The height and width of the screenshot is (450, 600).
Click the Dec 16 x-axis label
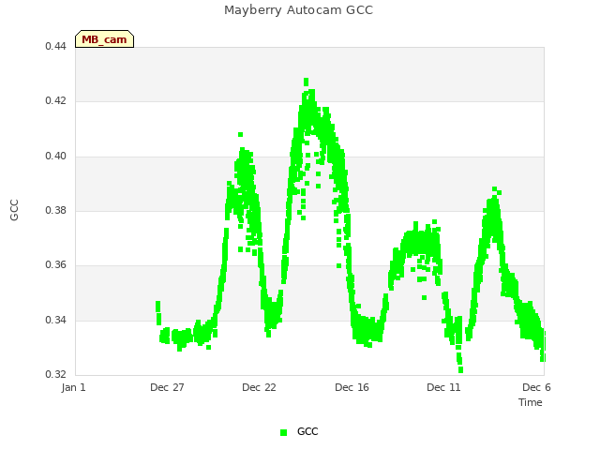[352, 387]
